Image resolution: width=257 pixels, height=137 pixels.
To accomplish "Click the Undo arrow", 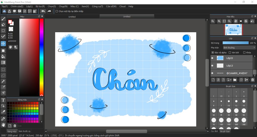I will click(43, 11).
